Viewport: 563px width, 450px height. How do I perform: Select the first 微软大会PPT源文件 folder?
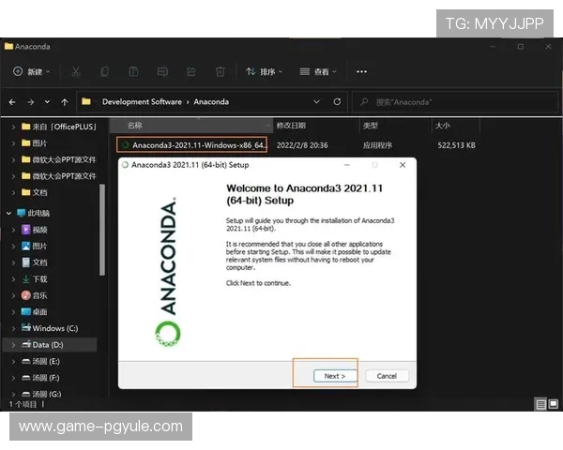(x=59, y=159)
